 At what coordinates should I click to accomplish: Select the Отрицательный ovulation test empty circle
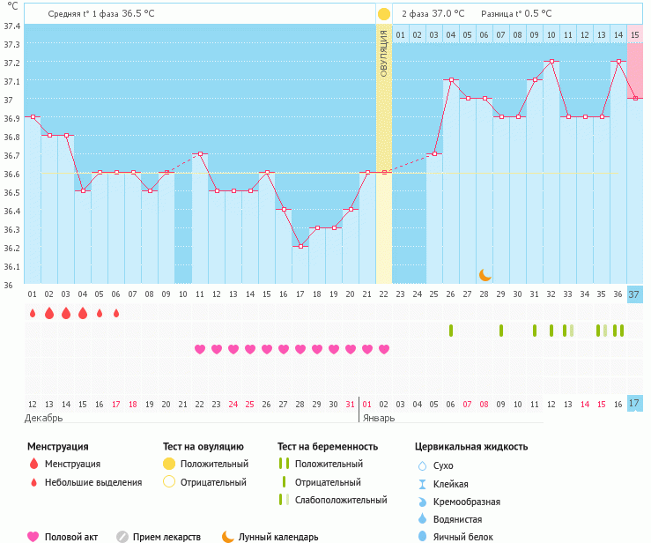tap(169, 482)
